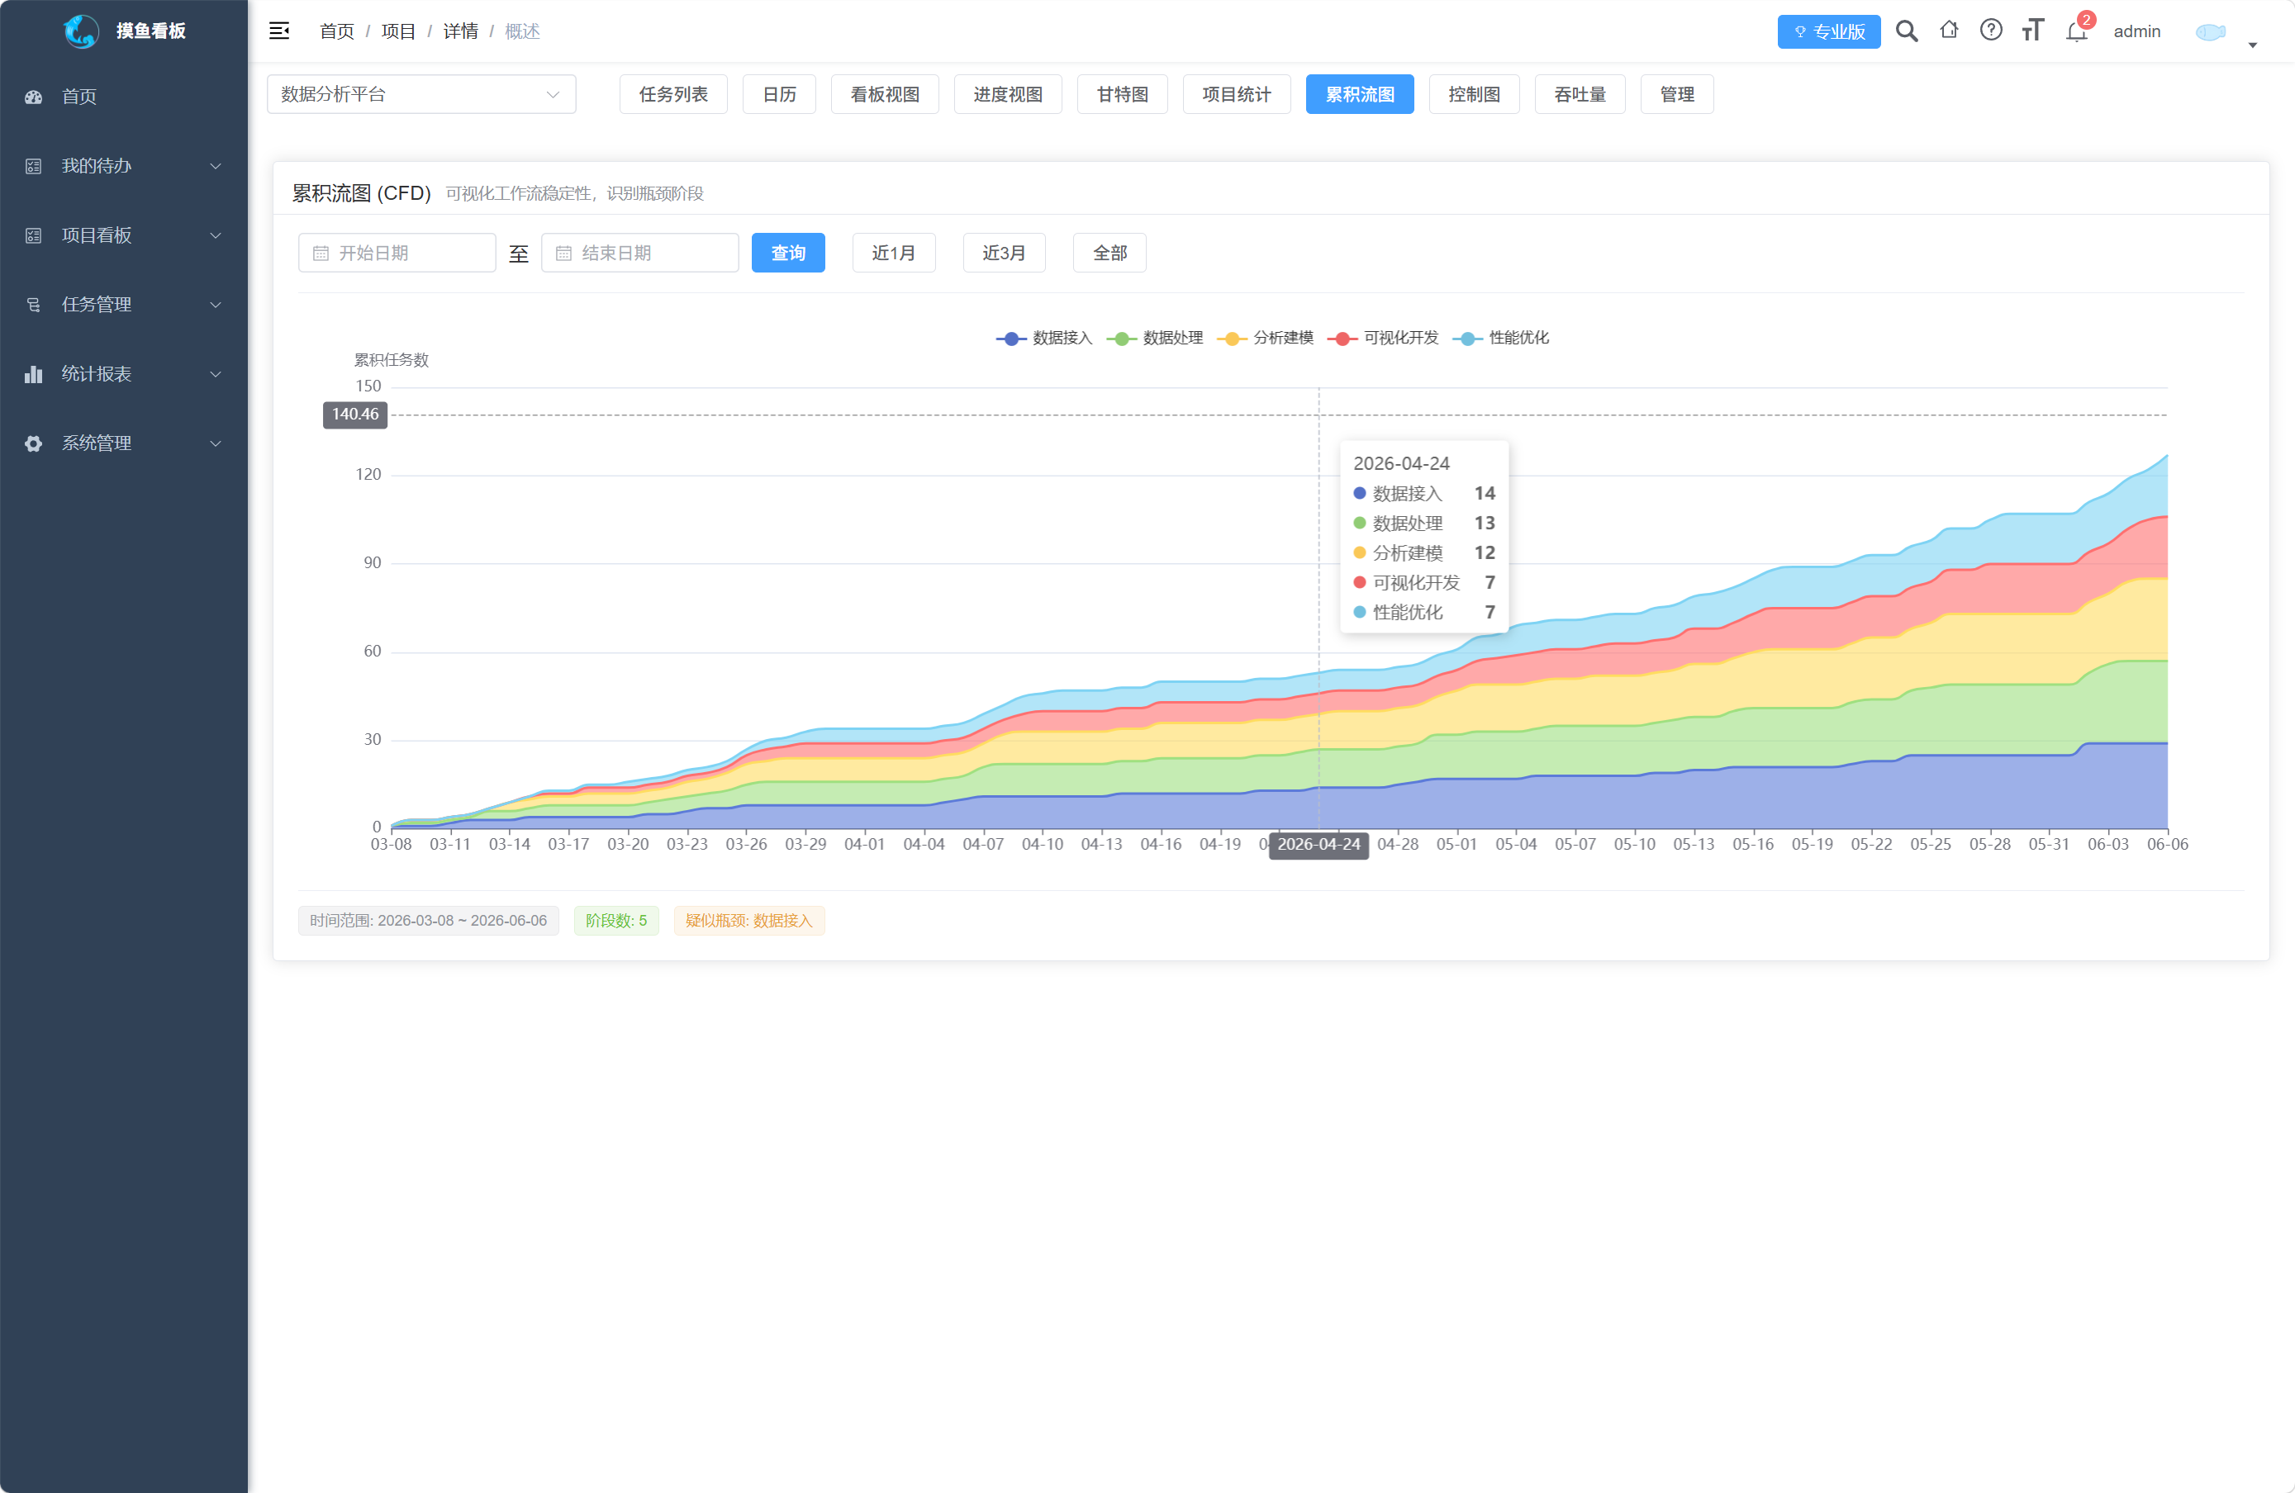The height and width of the screenshot is (1493, 2295).
Task: Click the 疑似瓶颈: 数据接入 tag
Action: [x=748, y=921]
